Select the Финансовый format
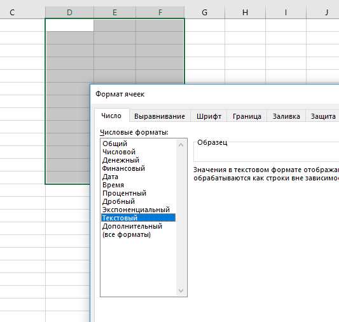339x322 pixels. tap(139, 168)
